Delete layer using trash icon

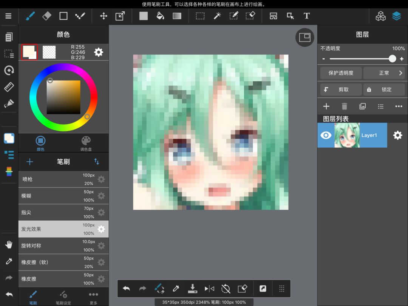click(x=344, y=107)
